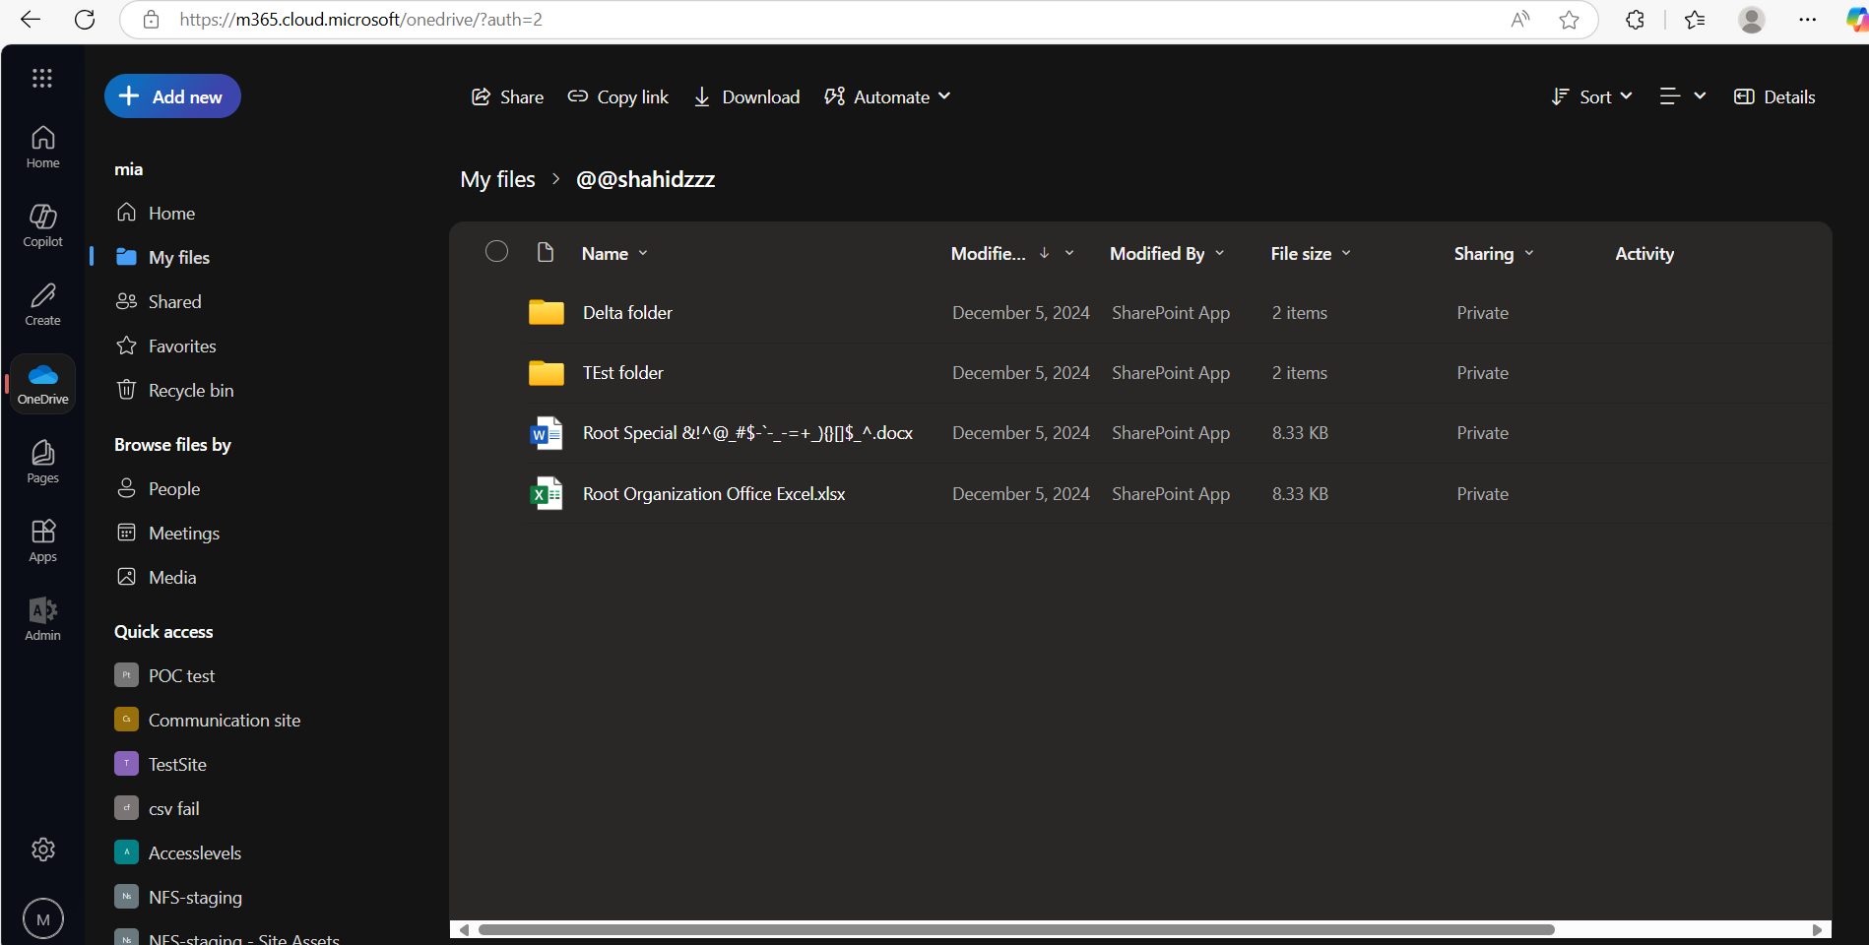The image size is (1869, 945).
Task: Open Admin from the app rail
Action: (42, 620)
